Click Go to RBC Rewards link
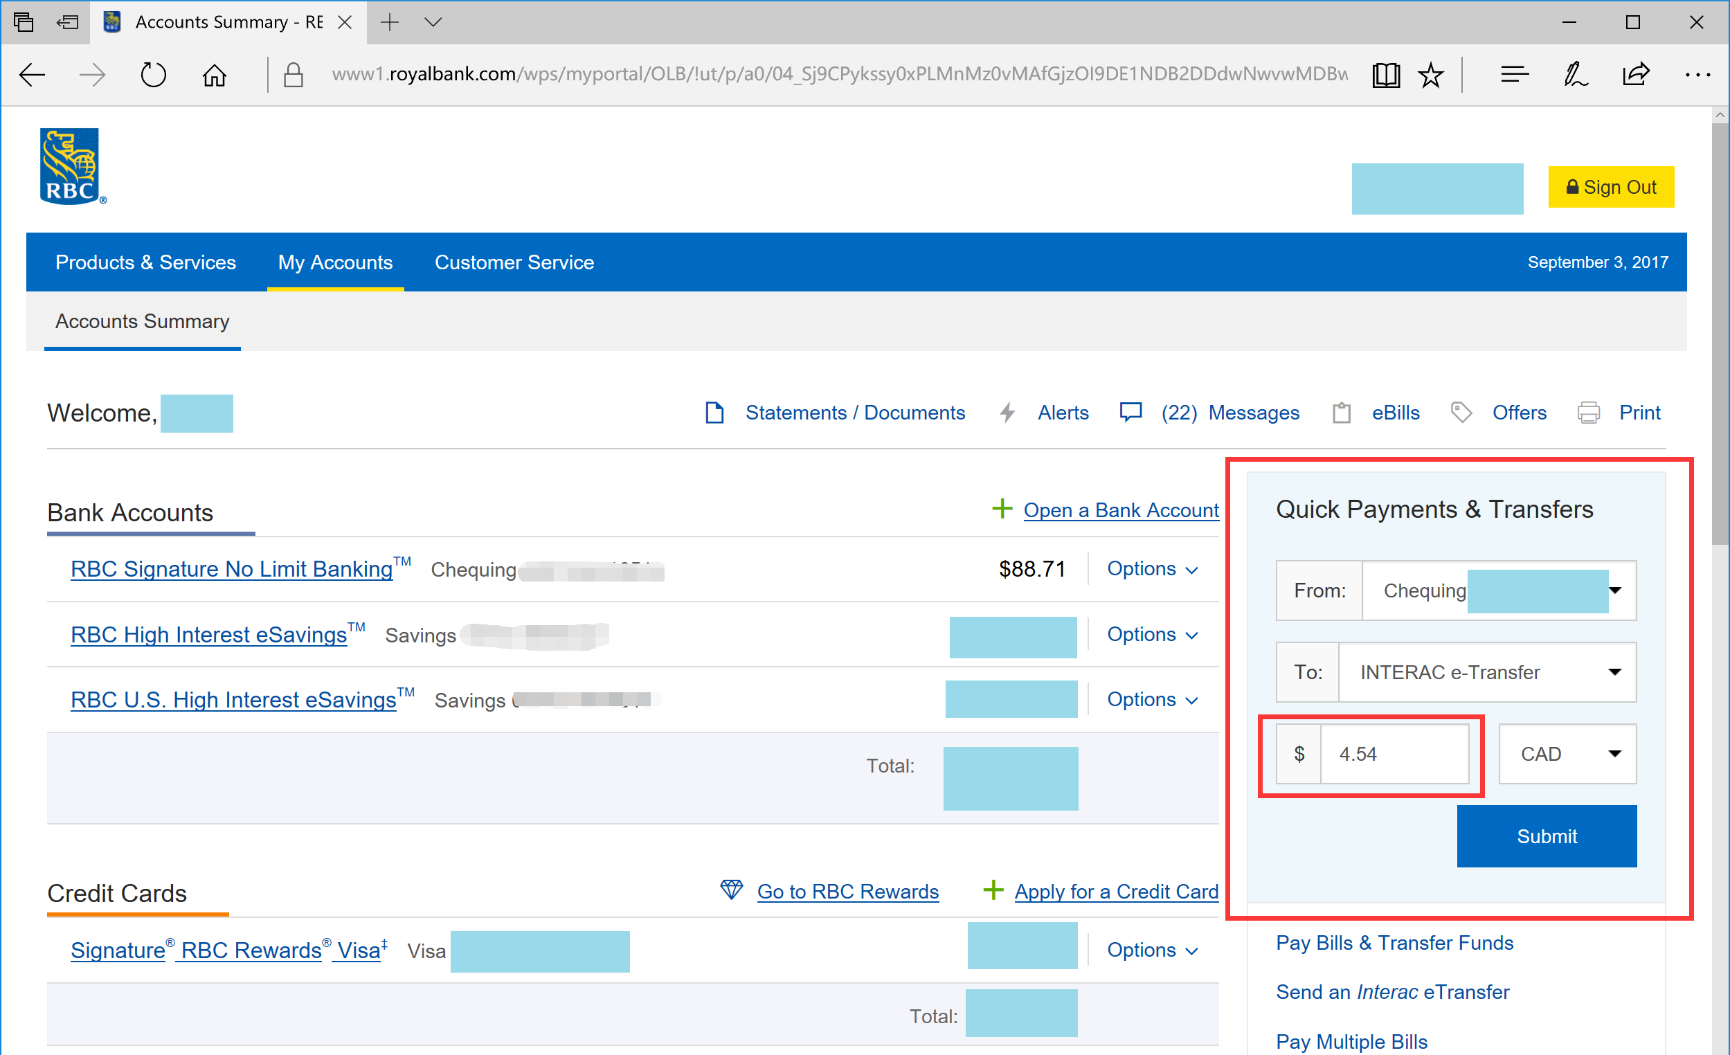 (847, 892)
